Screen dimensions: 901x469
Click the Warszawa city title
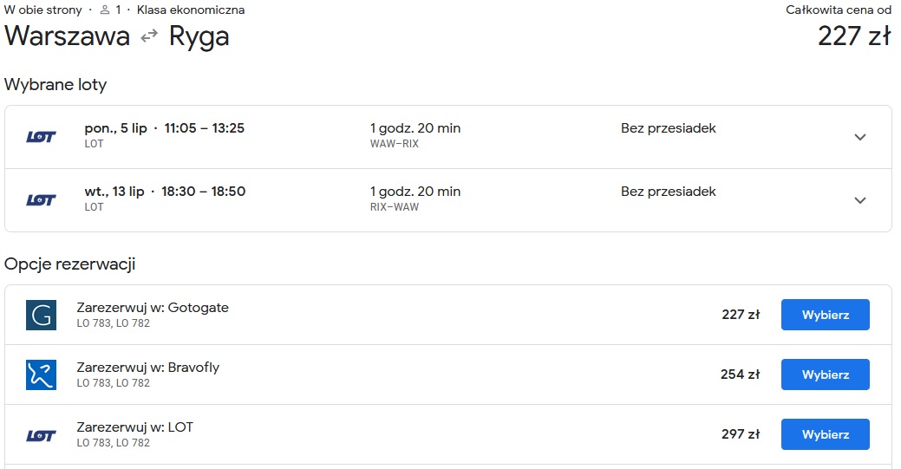[68, 36]
